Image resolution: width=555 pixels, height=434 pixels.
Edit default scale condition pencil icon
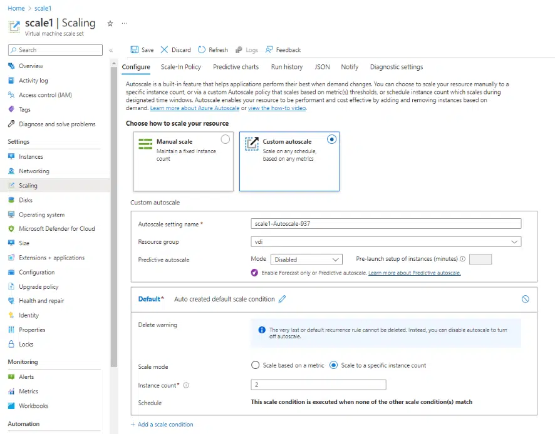(x=282, y=299)
